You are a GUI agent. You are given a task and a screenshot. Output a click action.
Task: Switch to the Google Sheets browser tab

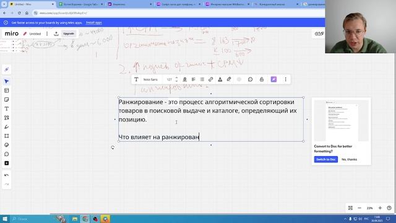pos(80,4)
